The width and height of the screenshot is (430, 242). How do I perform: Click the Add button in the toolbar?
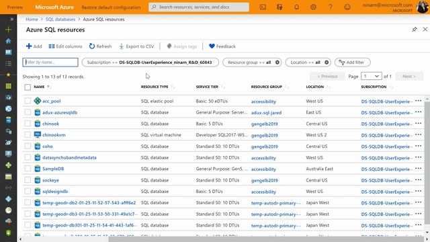coord(34,46)
